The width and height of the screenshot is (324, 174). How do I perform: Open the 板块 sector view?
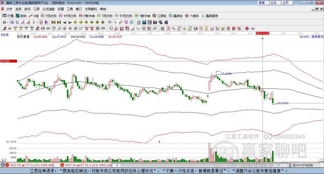(21, 16)
